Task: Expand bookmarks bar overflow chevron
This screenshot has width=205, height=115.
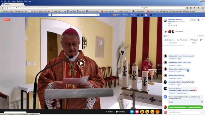Action: click(x=204, y=11)
